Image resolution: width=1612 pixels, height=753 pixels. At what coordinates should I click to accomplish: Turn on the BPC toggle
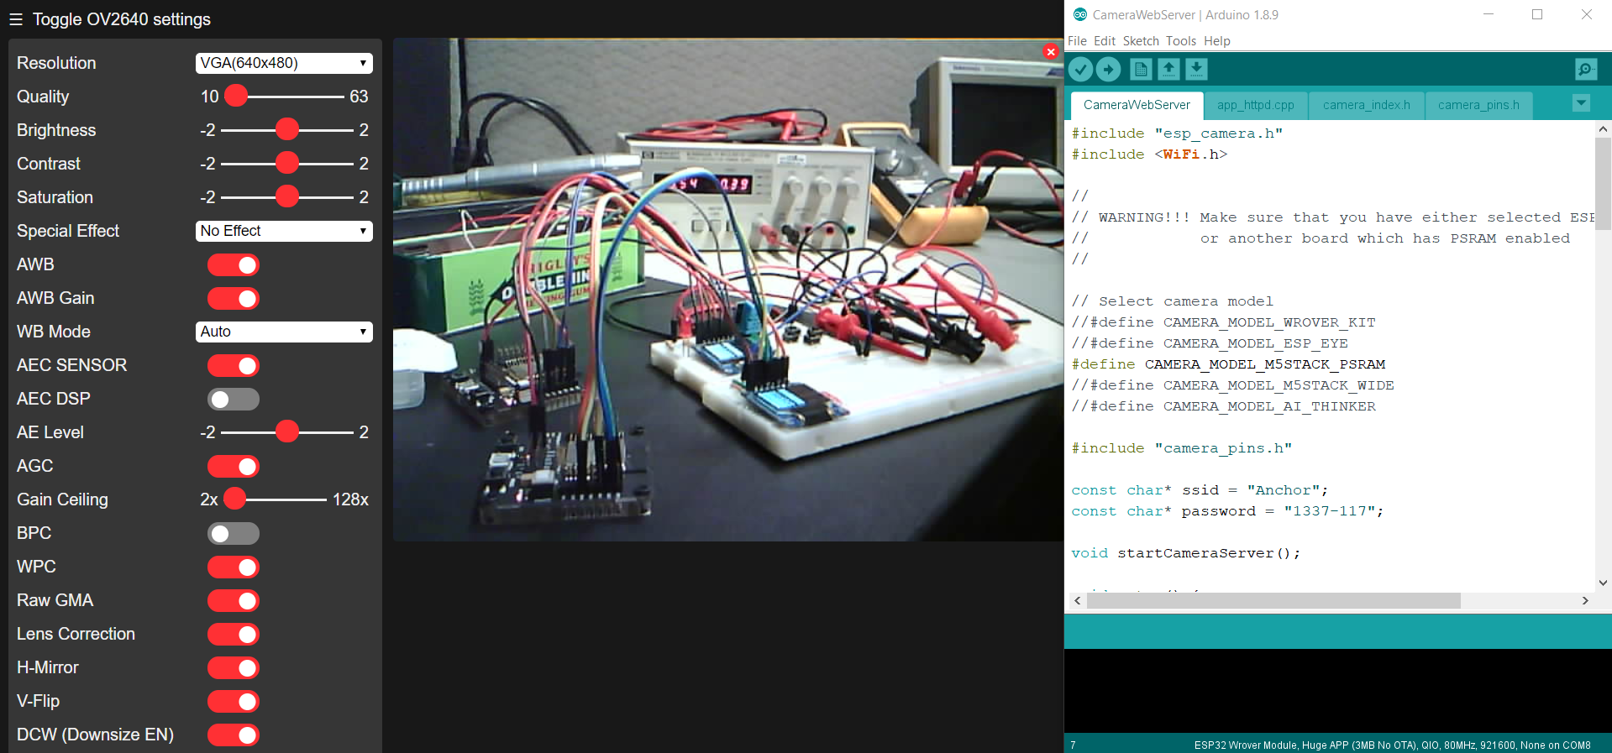click(234, 534)
